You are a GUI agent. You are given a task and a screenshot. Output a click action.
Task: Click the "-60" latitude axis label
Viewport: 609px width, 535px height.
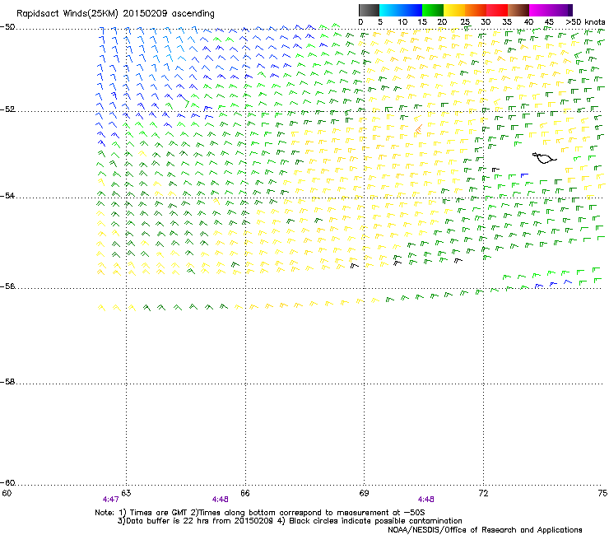(7, 483)
